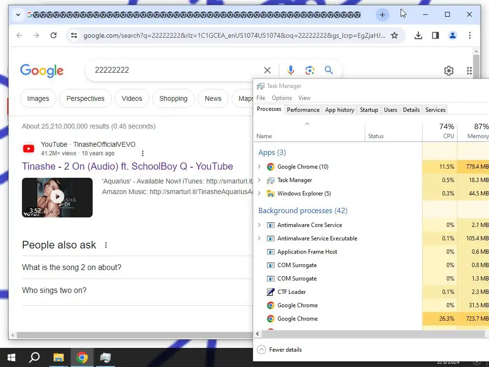Filter results by Videos
Image resolution: width=489 pixels, height=367 pixels.
[x=132, y=98]
